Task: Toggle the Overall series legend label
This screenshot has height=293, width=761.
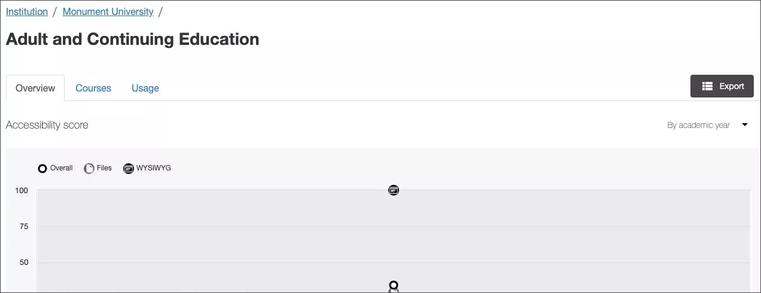Action: (x=62, y=168)
